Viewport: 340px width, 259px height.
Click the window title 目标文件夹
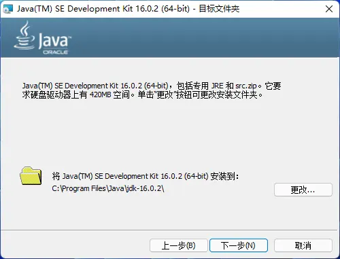click(x=219, y=9)
